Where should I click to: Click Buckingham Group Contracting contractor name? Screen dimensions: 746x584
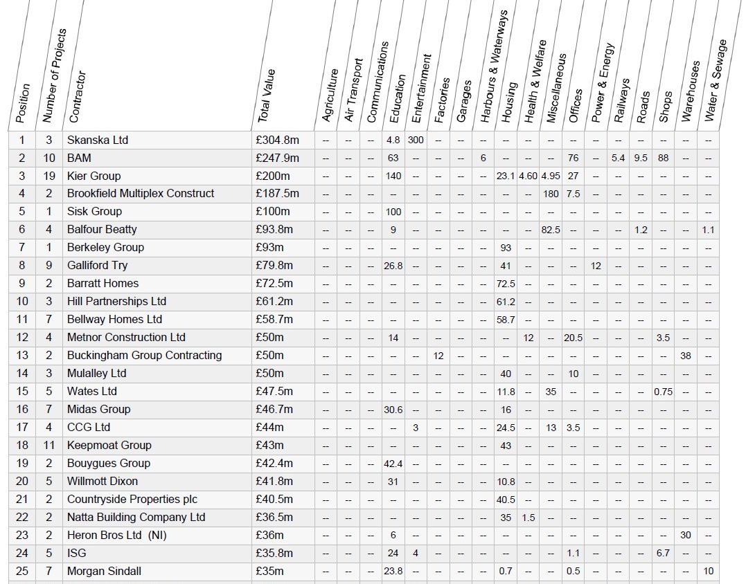[144, 356]
